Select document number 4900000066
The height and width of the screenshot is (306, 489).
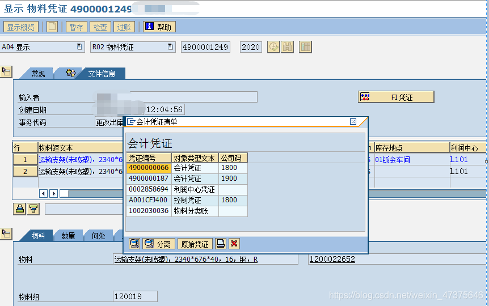pos(149,168)
